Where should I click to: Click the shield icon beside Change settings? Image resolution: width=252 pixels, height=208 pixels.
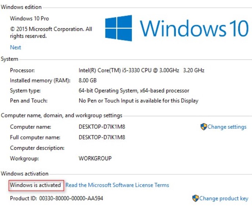tap(204, 127)
